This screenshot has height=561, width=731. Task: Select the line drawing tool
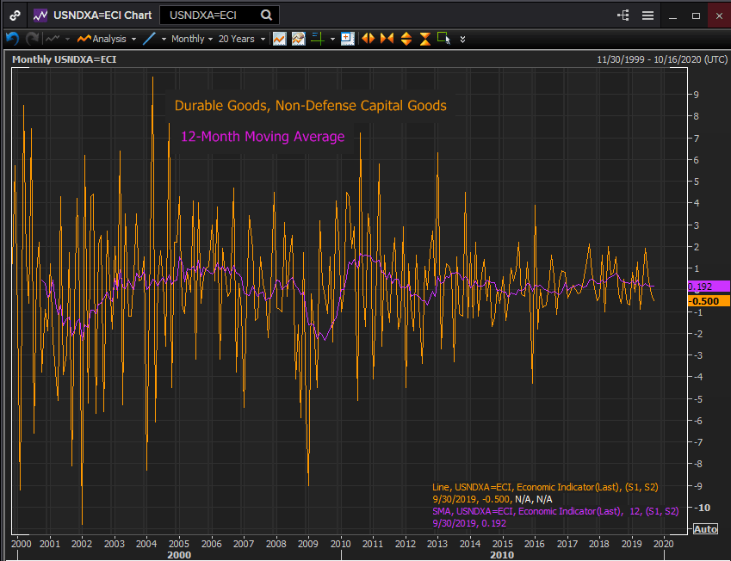click(x=150, y=39)
